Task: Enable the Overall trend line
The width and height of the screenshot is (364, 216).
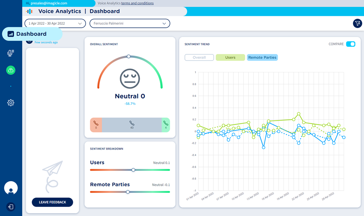Action: click(199, 57)
